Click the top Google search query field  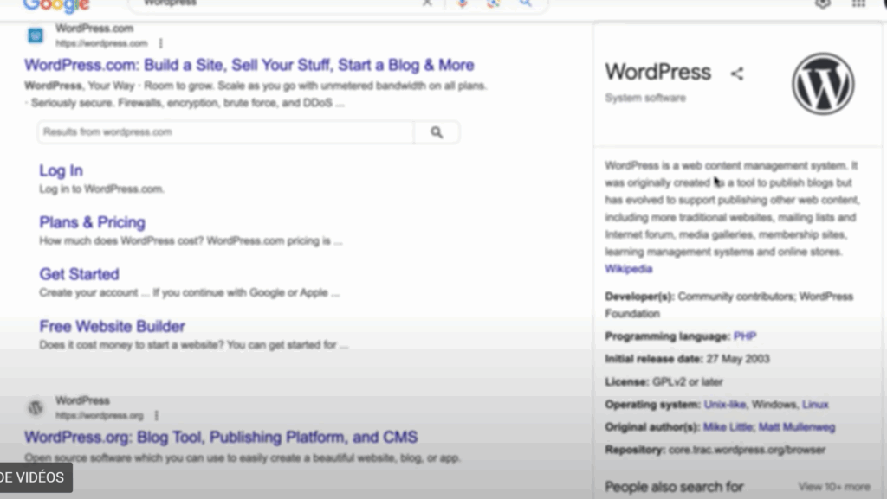pyautogui.click(x=277, y=3)
